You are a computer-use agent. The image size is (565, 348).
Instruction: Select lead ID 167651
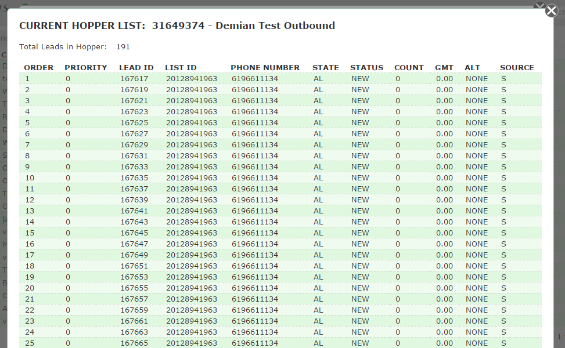point(134,266)
